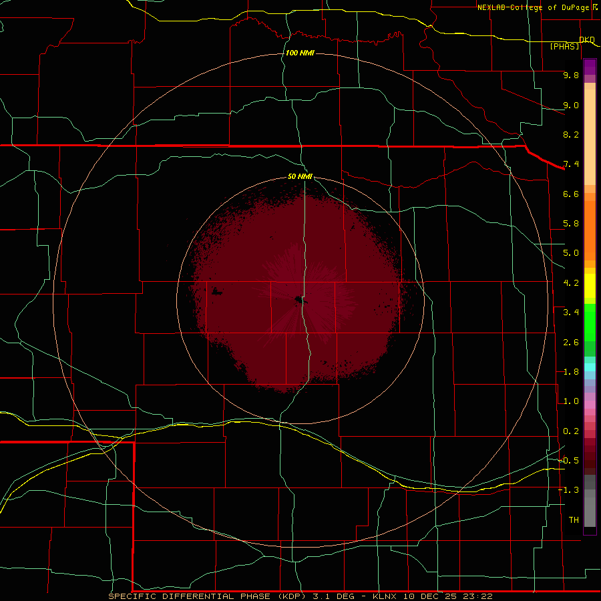601x601 pixels.
Task: Select the 9.0 color bar value
Action: point(571,105)
